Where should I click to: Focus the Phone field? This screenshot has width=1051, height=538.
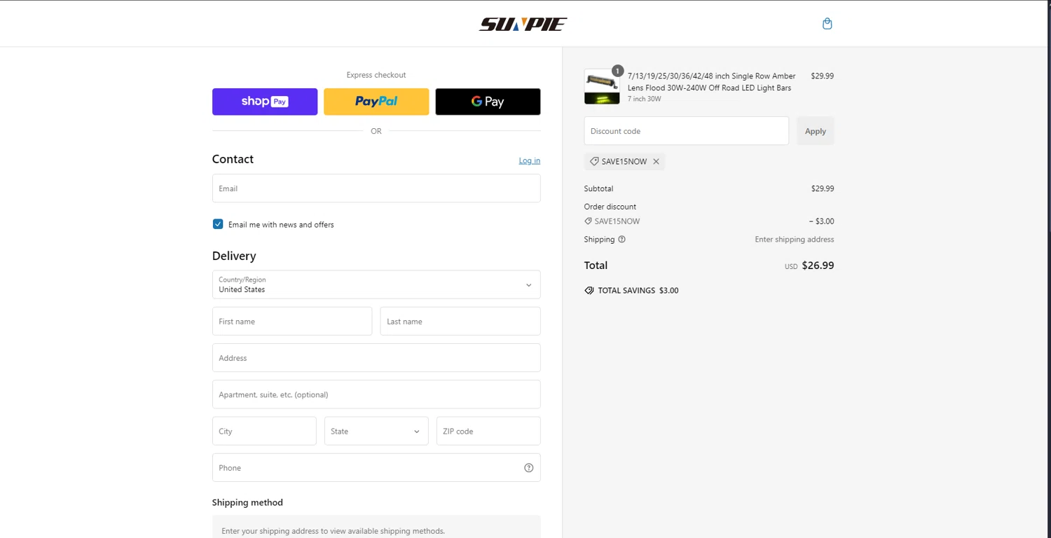pyautogui.click(x=376, y=467)
